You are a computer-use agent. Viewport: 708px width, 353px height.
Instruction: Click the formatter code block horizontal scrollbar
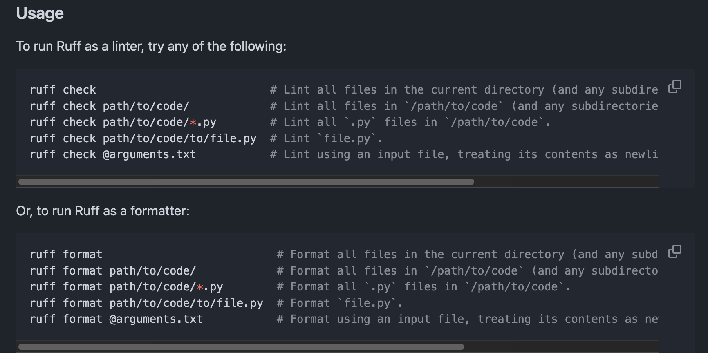tap(241, 347)
